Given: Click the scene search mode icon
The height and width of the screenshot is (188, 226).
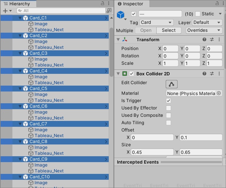Looking at the screenshot, I should [x=109, y=11].
